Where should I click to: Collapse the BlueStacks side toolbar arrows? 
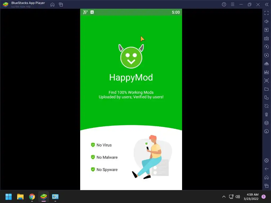point(267,4)
